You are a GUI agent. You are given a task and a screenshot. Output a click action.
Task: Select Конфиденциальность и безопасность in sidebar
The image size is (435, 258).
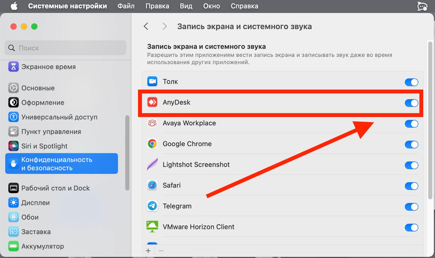pos(62,164)
